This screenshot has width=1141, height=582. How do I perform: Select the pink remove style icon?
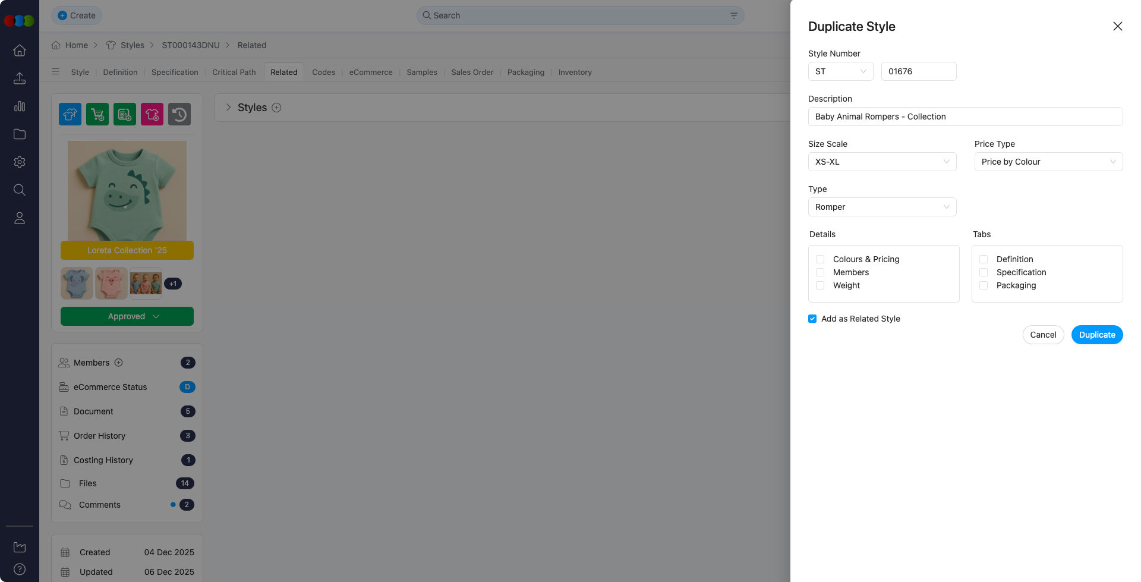pos(152,114)
